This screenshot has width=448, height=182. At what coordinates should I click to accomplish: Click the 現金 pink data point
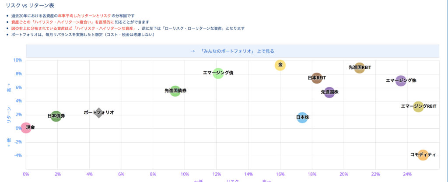click(x=26, y=127)
